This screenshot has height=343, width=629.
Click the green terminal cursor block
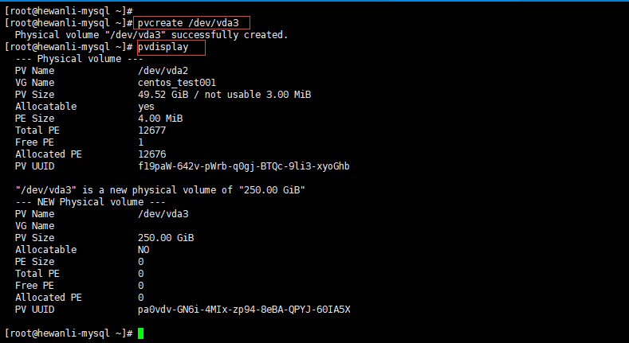(x=140, y=333)
